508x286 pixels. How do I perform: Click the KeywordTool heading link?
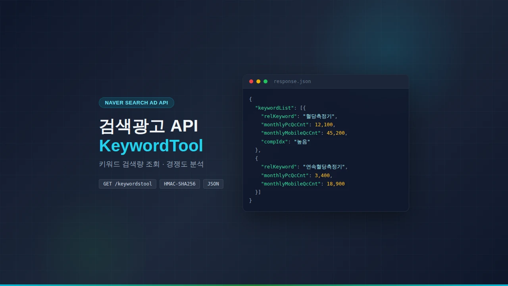click(x=151, y=146)
